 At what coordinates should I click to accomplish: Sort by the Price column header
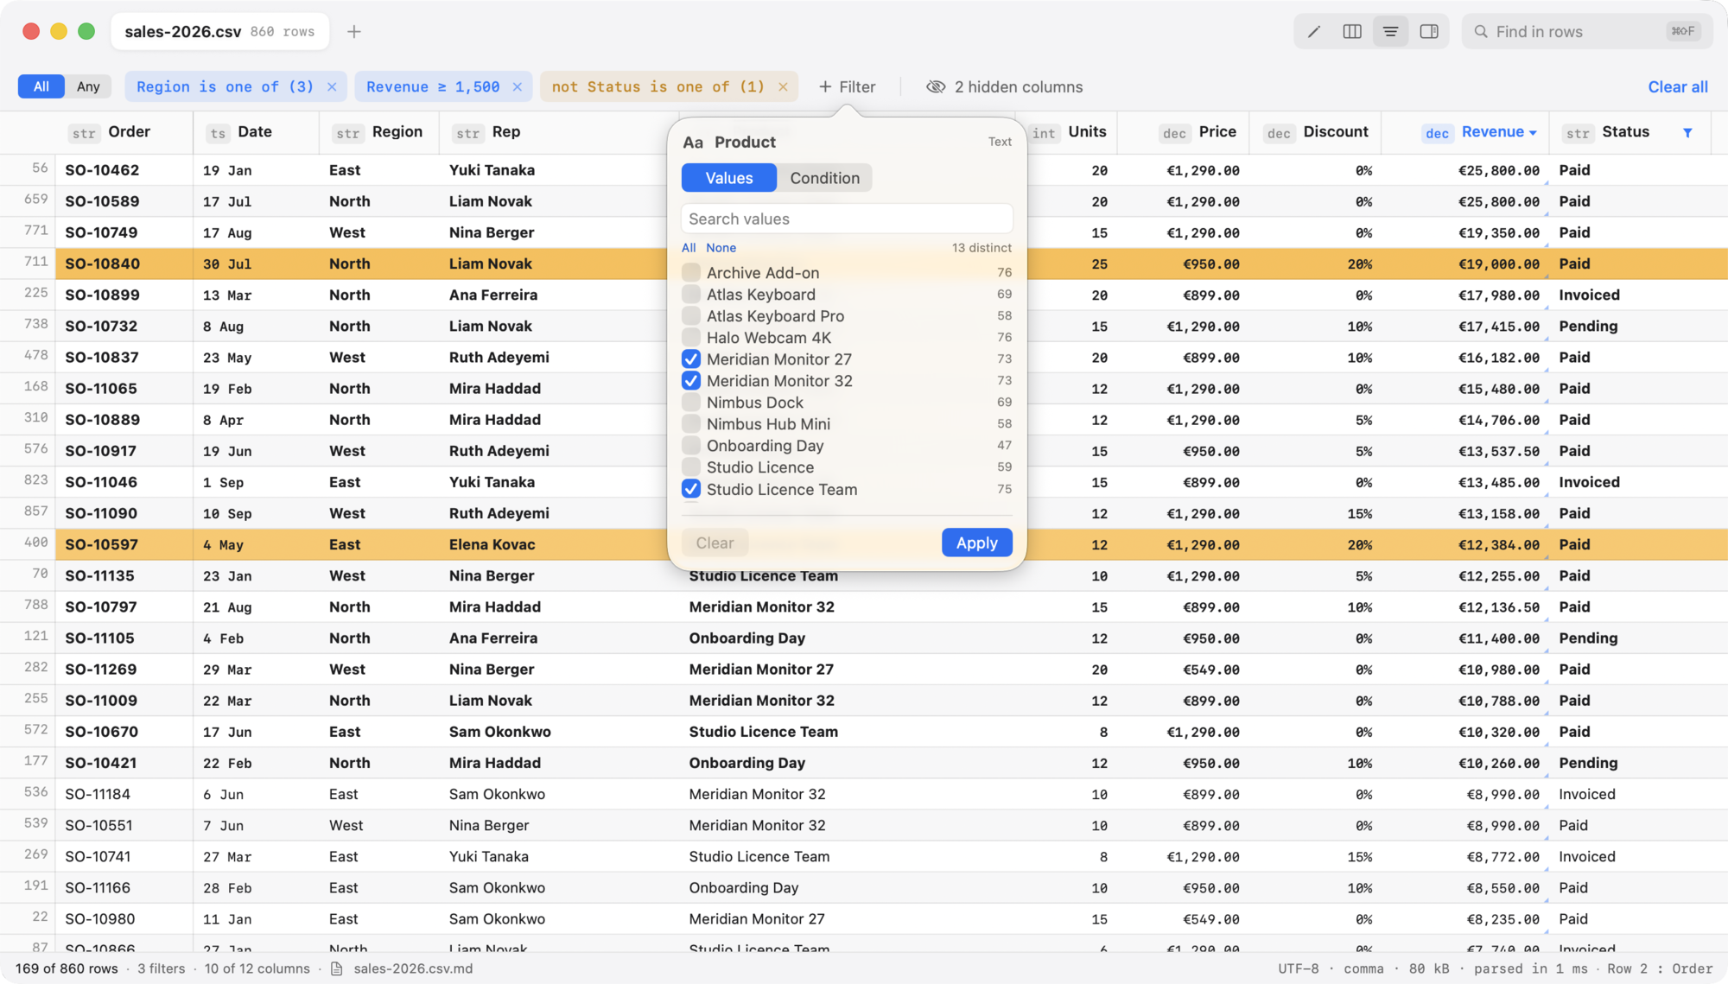tap(1217, 132)
